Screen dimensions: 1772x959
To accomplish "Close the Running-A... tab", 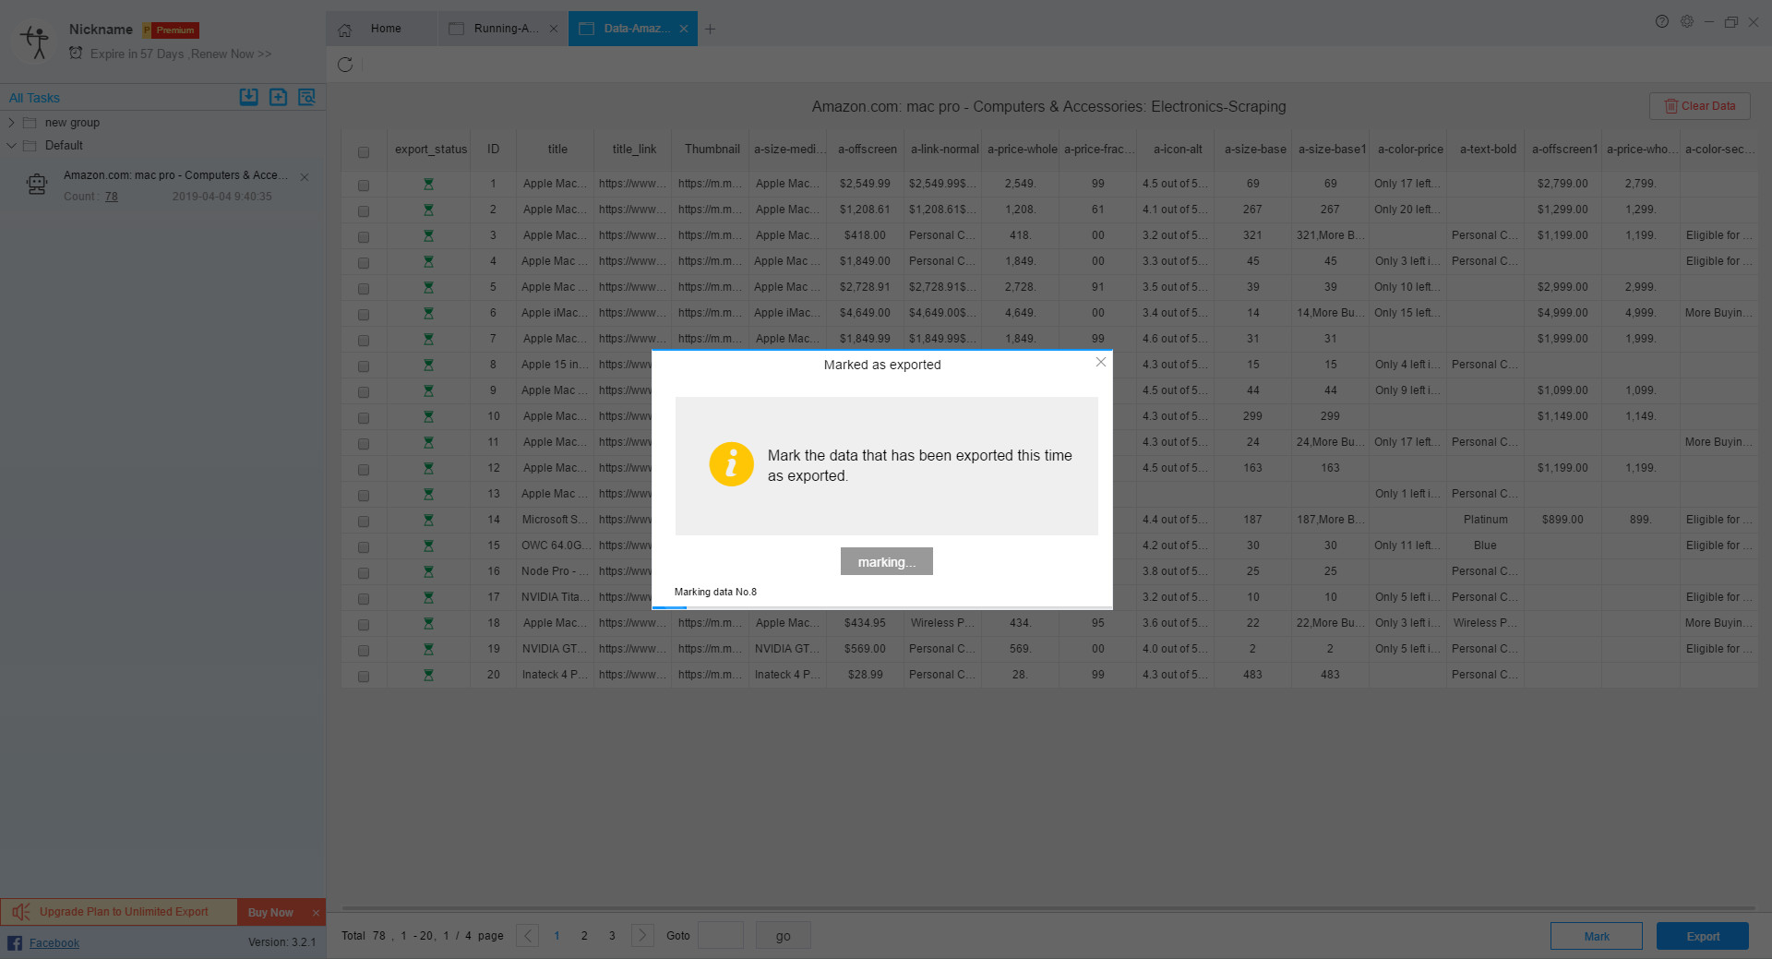I will pyautogui.click(x=553, y=29).
